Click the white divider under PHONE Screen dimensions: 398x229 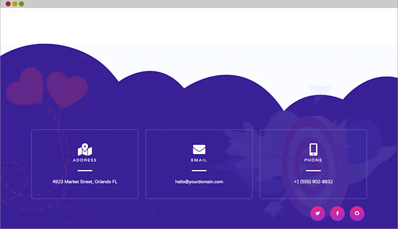313,170
